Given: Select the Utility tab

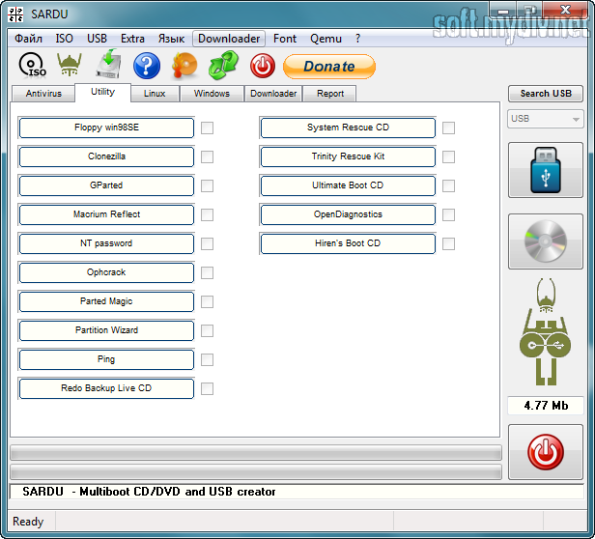Looking at the screenshot, I should point(102,92).
